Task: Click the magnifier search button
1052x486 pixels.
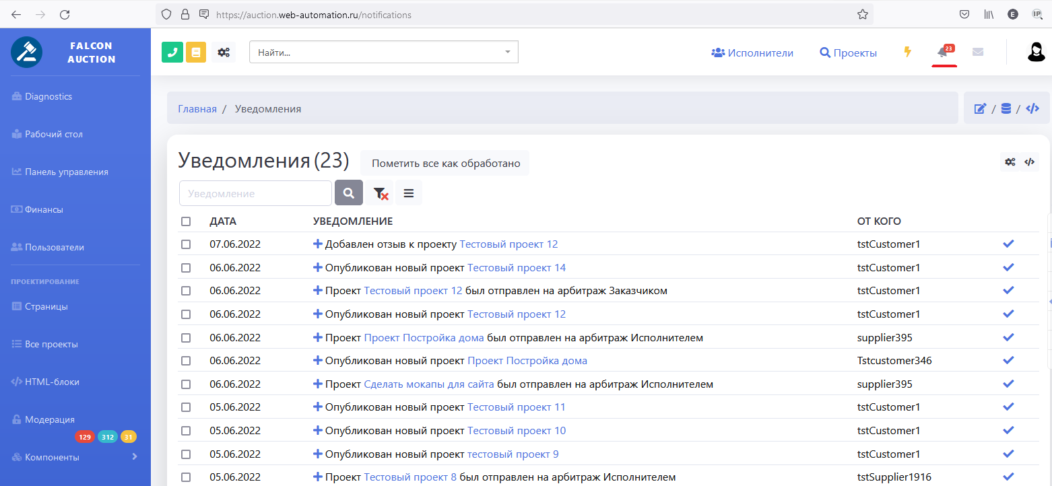Action: [x=348, y=193]
